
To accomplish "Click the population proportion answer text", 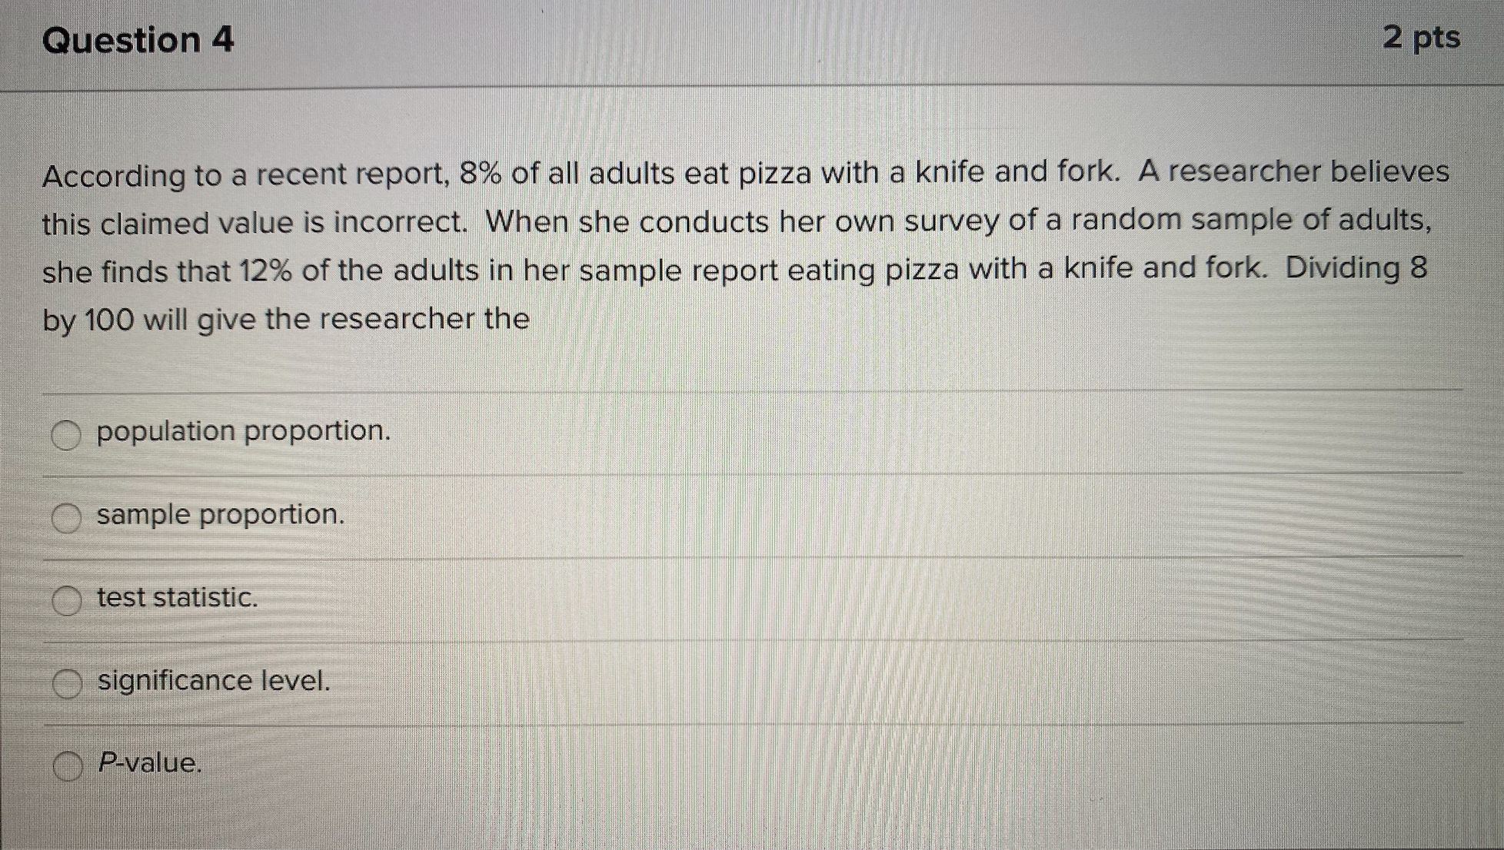I will click(241, 433).
